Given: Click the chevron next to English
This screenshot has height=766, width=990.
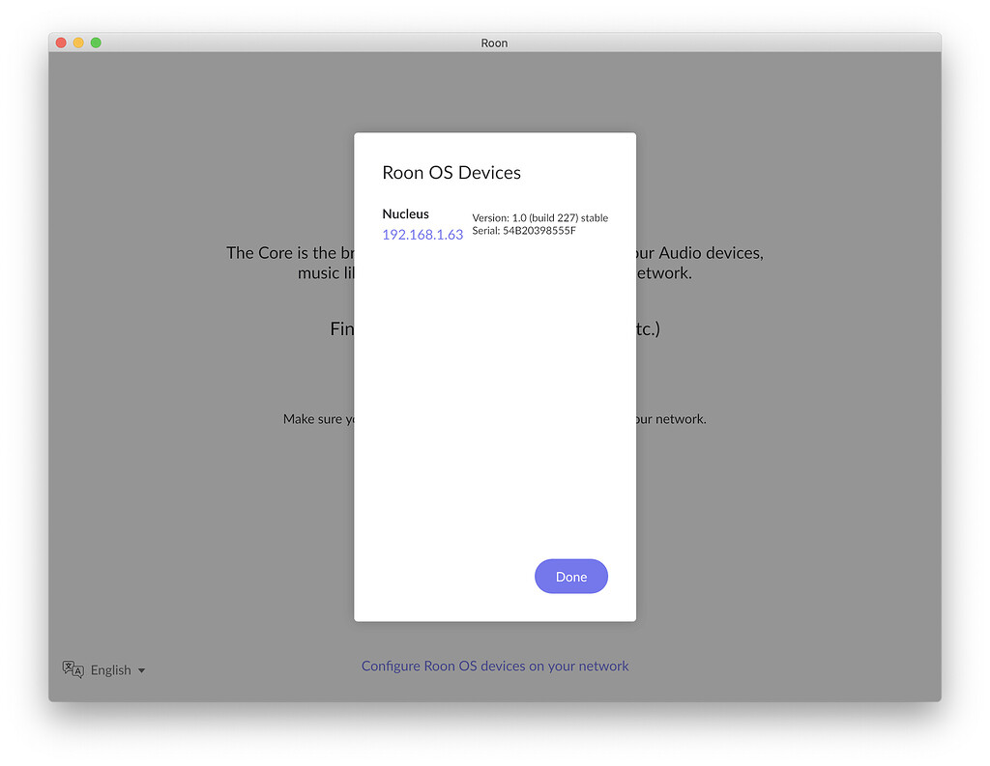Looking at the screenshot, I should tap(141, 670).
